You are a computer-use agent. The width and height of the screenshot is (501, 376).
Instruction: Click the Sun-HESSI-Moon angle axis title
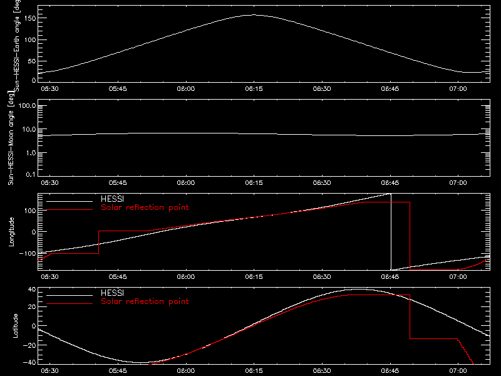[11, 138]
